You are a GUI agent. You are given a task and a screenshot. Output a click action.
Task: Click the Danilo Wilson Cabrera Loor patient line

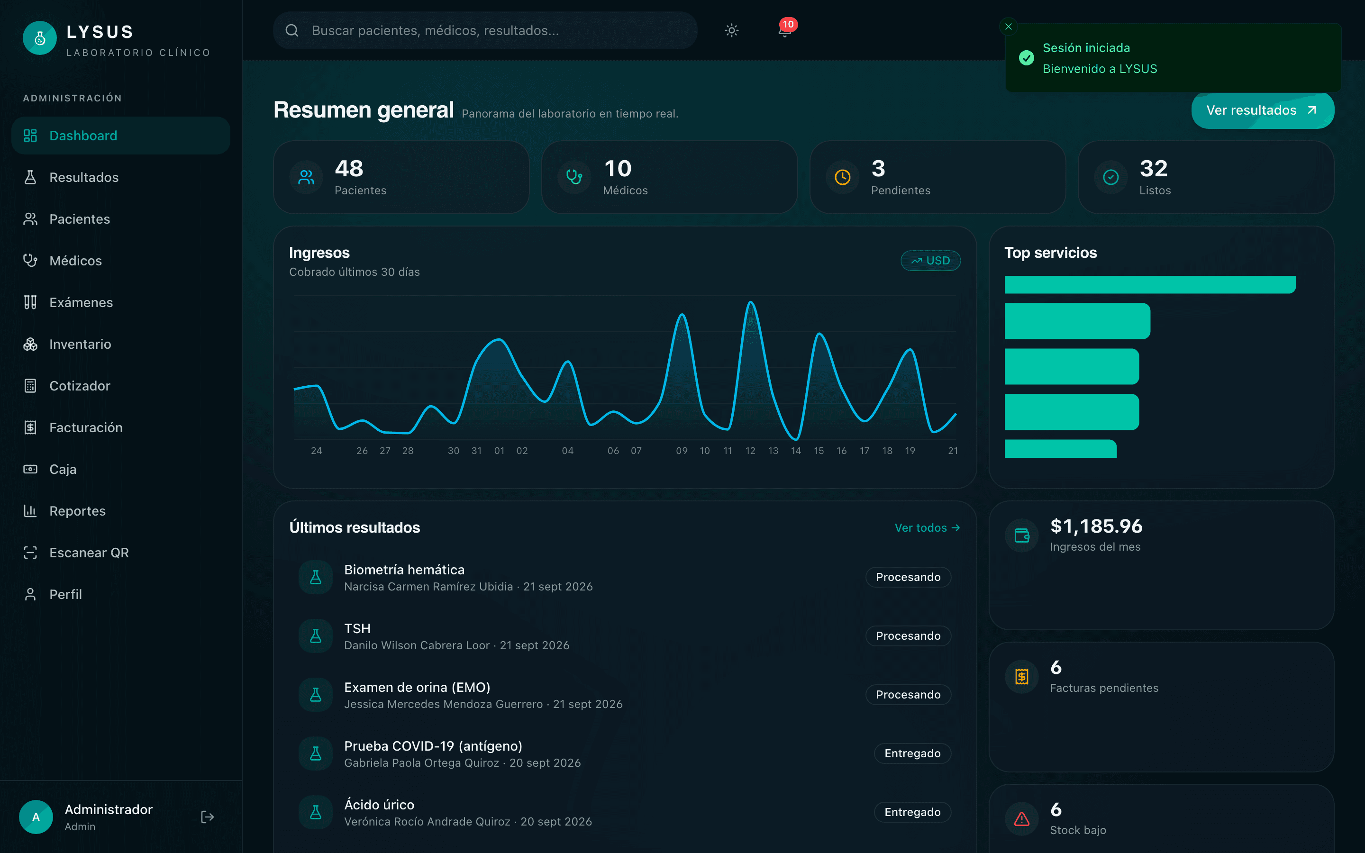tap(457, 645)
